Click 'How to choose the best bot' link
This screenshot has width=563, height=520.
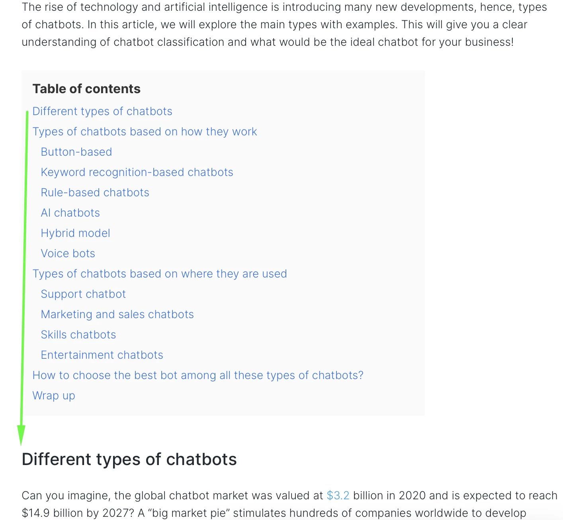[x=198, y=375]
